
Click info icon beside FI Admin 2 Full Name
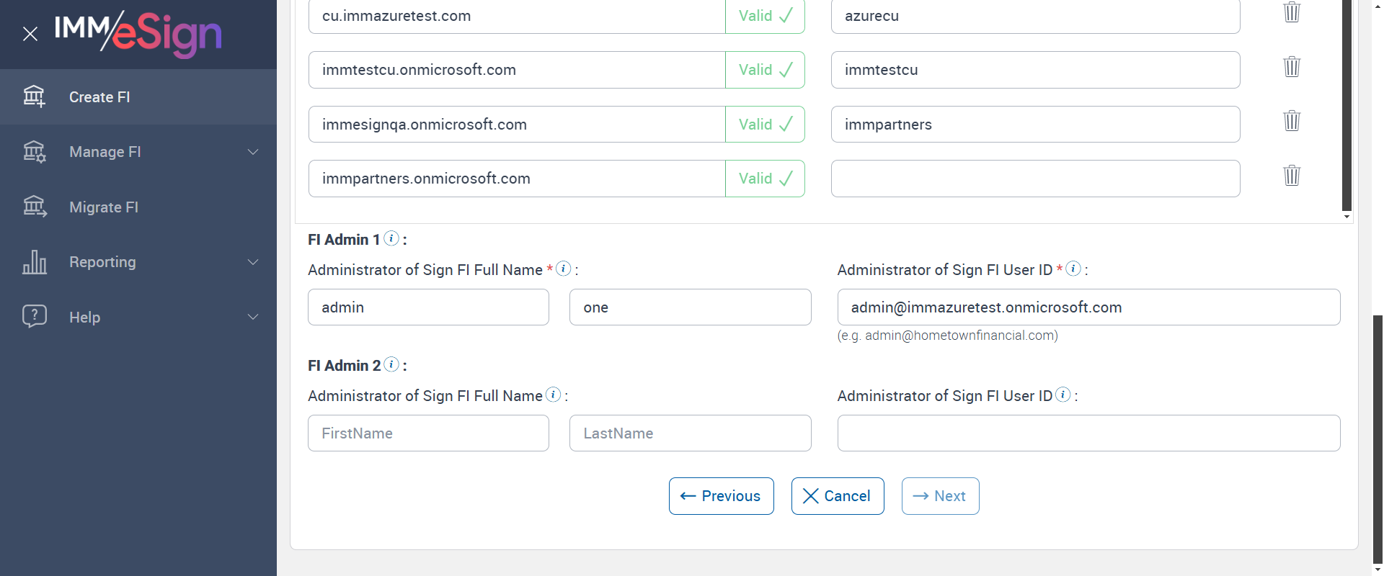(553, 395)
